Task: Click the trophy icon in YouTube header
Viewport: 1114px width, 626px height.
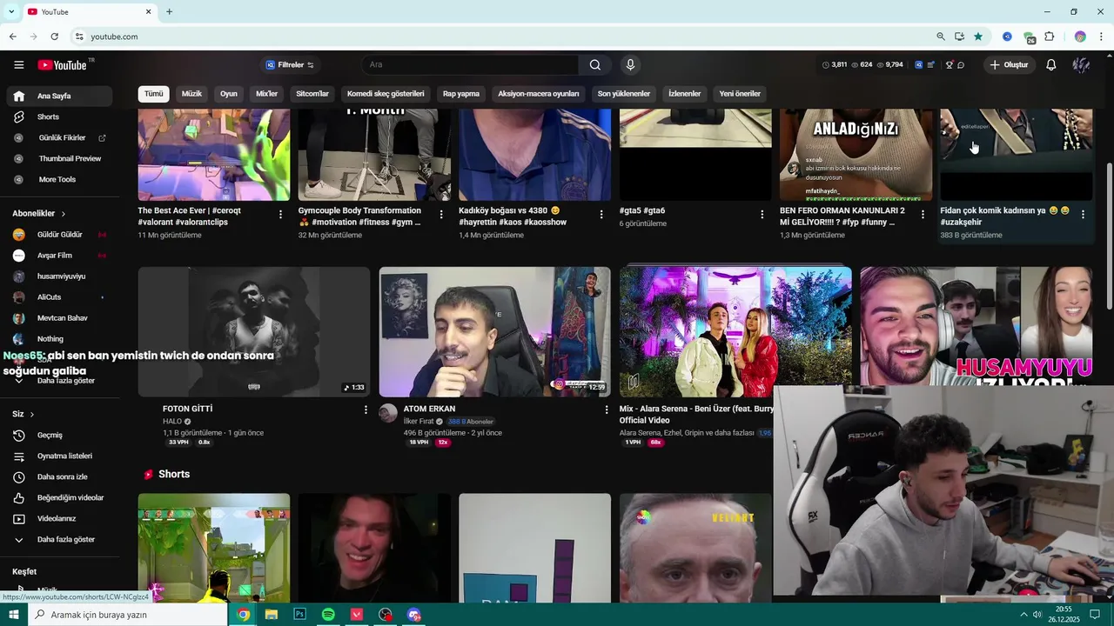Action: (x=949, y=65)
